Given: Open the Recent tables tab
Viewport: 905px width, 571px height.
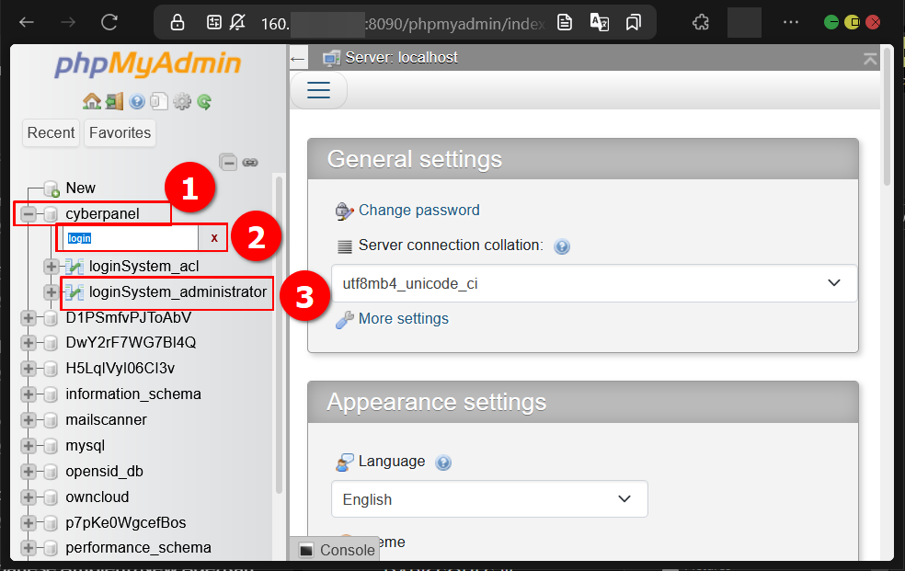Looking at the screenshot, I should [x=51, y=132].
